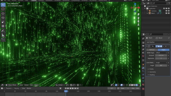Viewport: 171px width, 96px height.
Task: Pick the Transform tool
Action: point(3,26)
